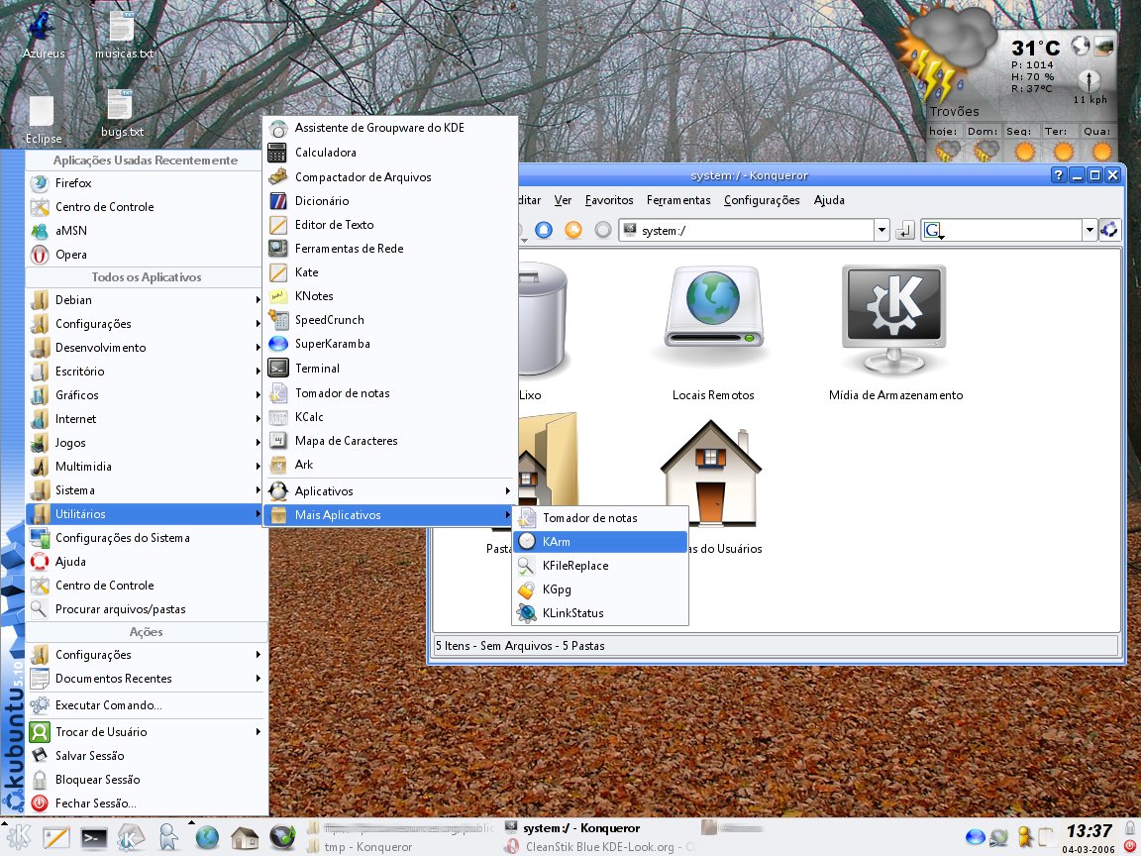The height and width of the screenshot is (856, 1141).
Task: Click the KFileReplace icon
Action: pos(526,566)
